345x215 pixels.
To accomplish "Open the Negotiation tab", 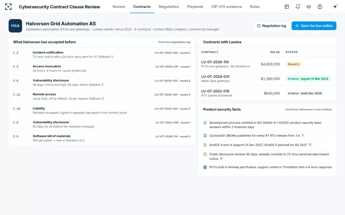I will point(169,7).
